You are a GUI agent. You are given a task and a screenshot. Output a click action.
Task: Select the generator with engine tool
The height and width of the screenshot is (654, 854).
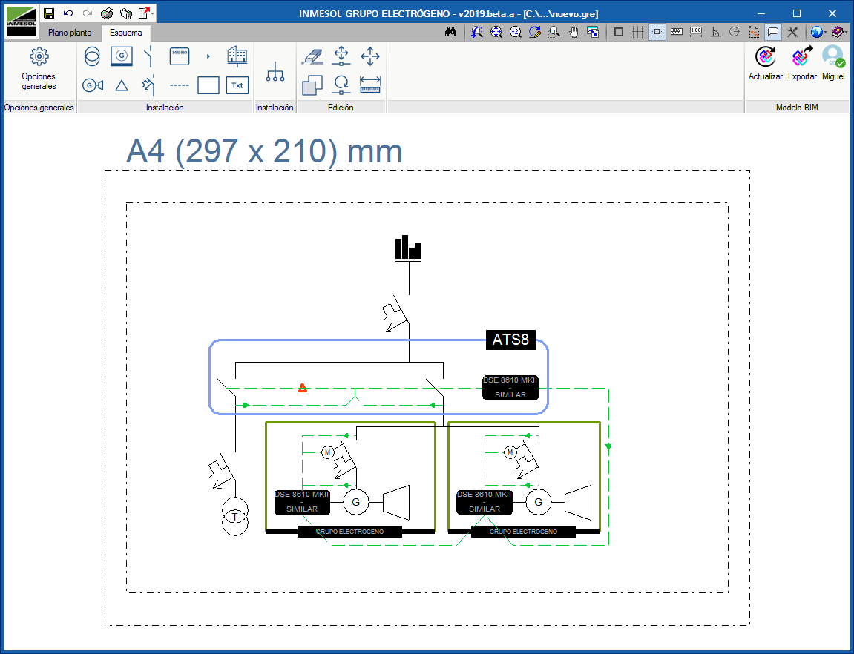tap(93, 85)
